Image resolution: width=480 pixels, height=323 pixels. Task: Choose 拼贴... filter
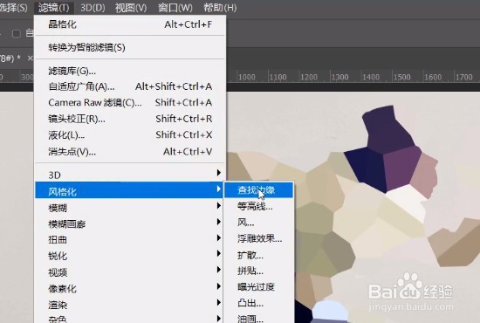click(259, 271)
